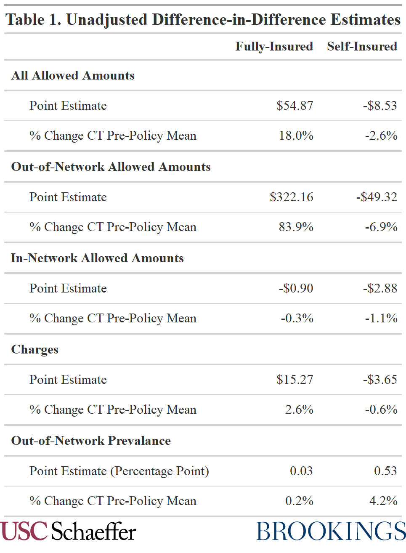Select the -$49.32 value

click(377, 197)
